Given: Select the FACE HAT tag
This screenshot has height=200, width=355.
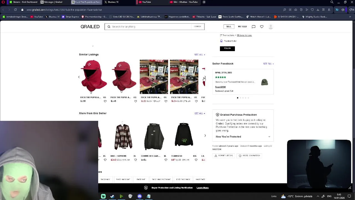Looking at the screenshot, I should coord(141,179).
